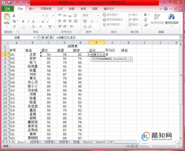The width and height of the screenshot is (185, 151).
Task: Click the Increase Indent icon
Action: (x=65, y=26)
